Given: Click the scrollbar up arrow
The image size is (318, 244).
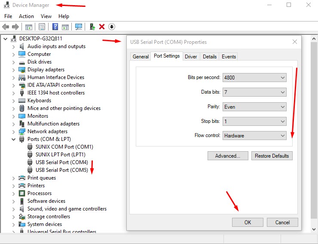Looking at the screenshot, I should point(314,39).
